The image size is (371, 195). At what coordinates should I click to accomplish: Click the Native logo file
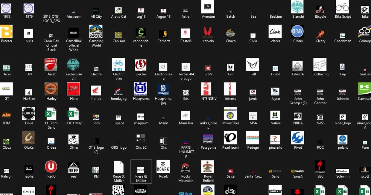point(275,115)
